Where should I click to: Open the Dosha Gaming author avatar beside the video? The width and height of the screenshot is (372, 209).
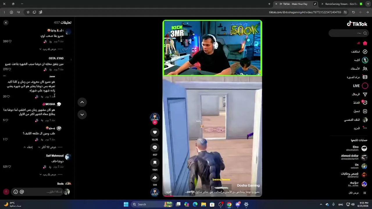[155, 117]
